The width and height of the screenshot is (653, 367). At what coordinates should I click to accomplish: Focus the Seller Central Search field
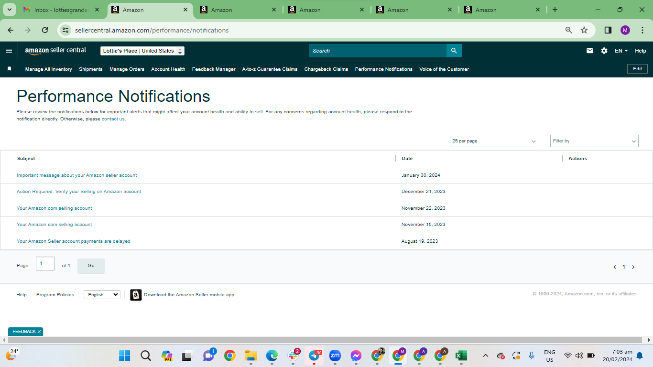tap(378, 51)
